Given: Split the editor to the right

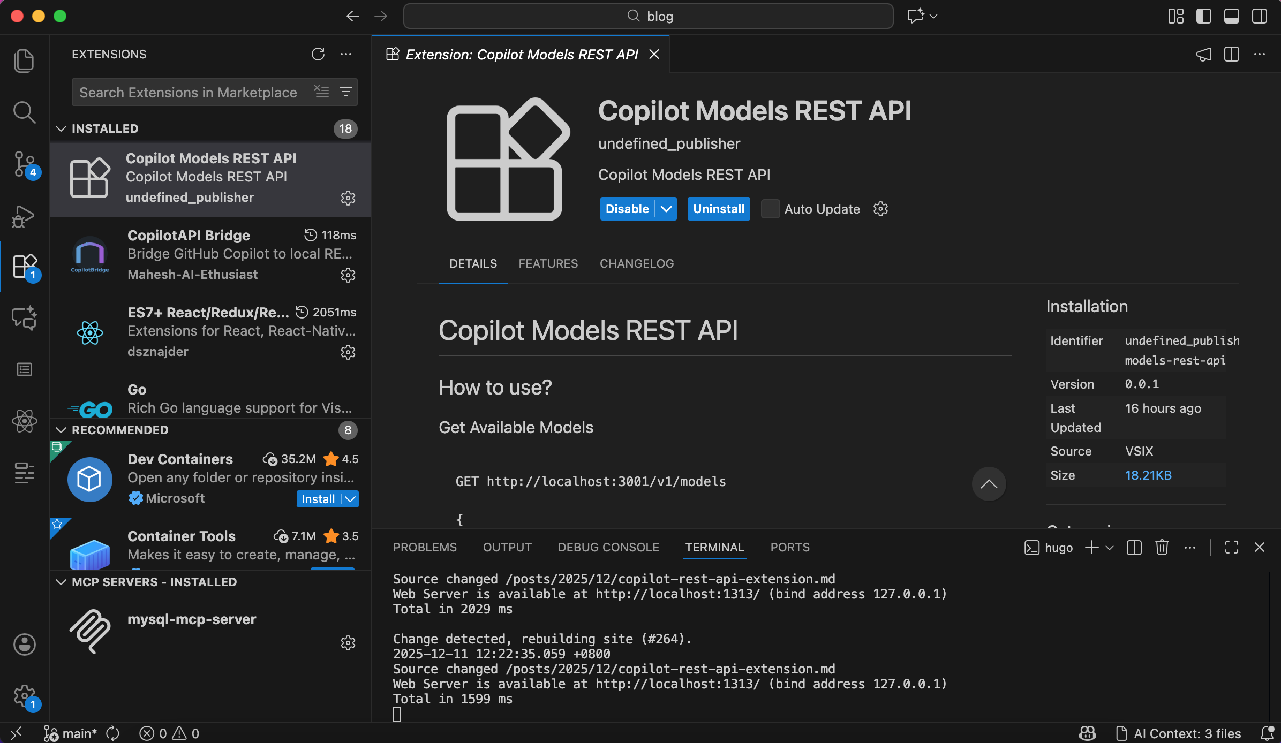Looking at the screenshot, I should [x=1231, y=54].
